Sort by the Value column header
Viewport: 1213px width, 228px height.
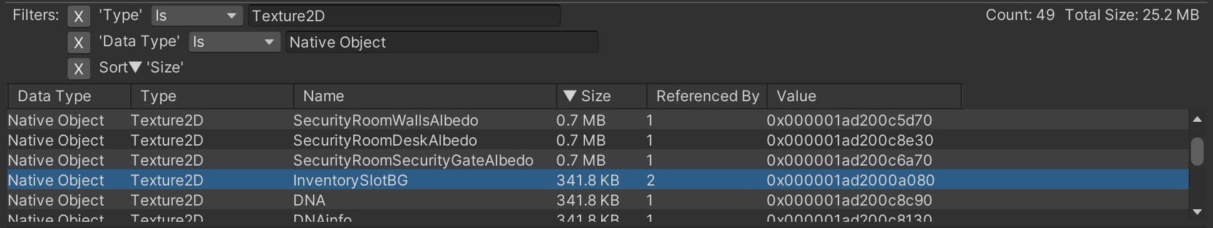click(864, 96)
